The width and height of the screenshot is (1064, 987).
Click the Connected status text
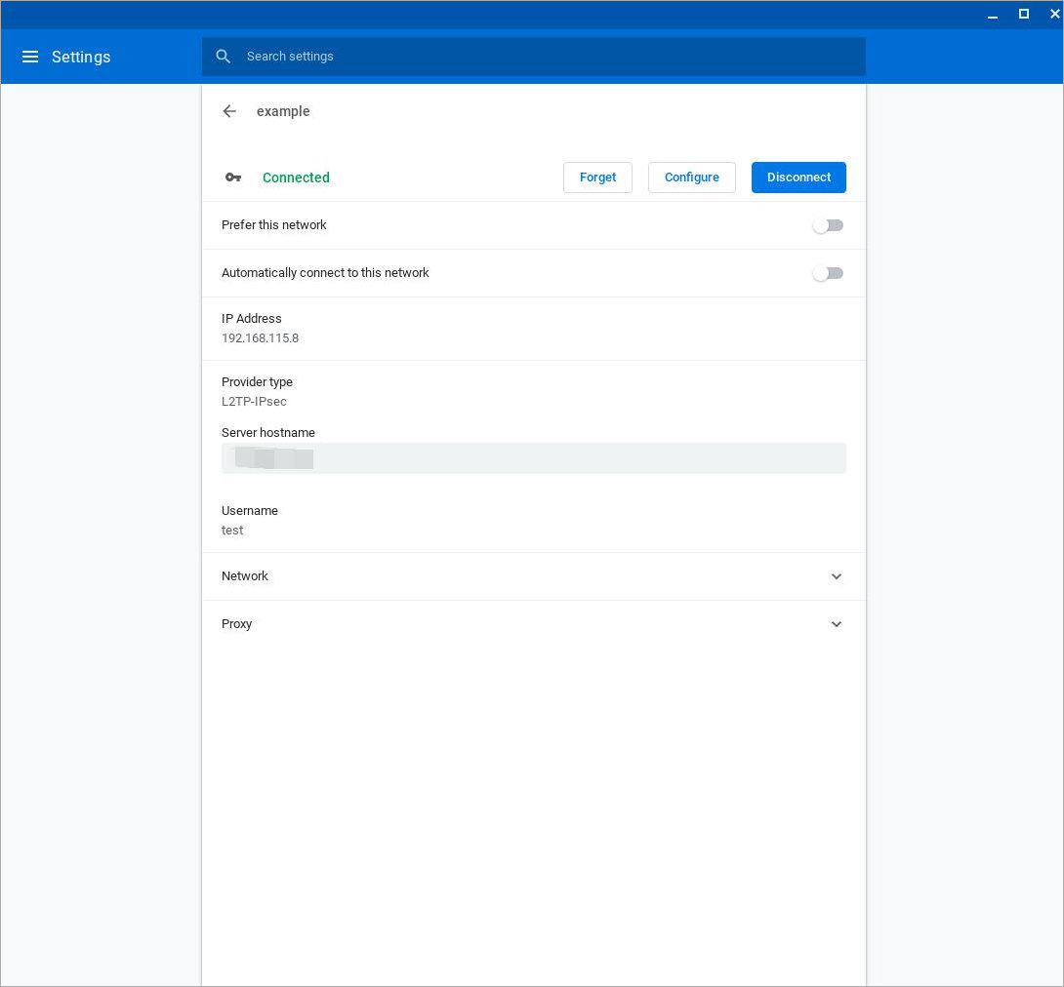pos(296,178)
